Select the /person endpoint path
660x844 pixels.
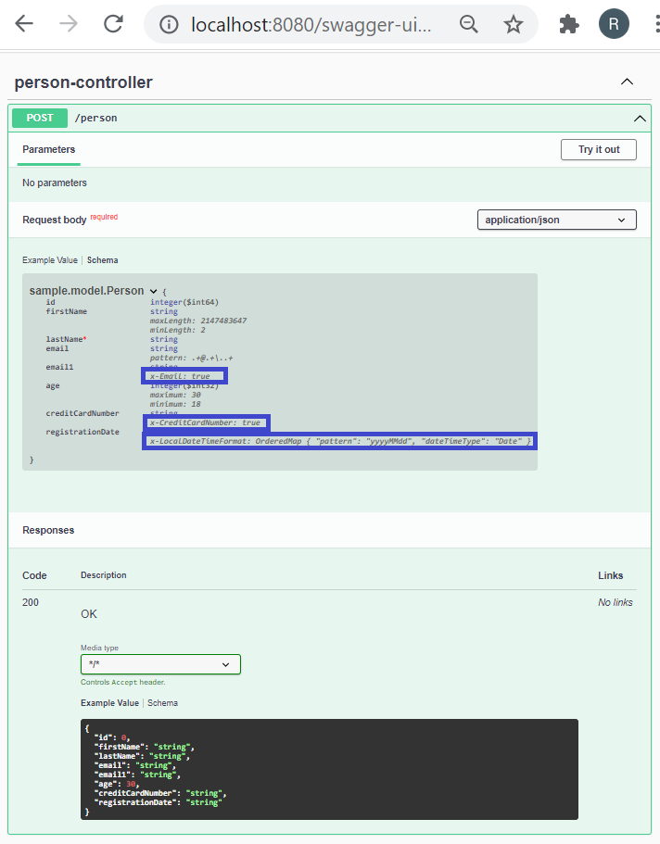click(x=95, y=118)
